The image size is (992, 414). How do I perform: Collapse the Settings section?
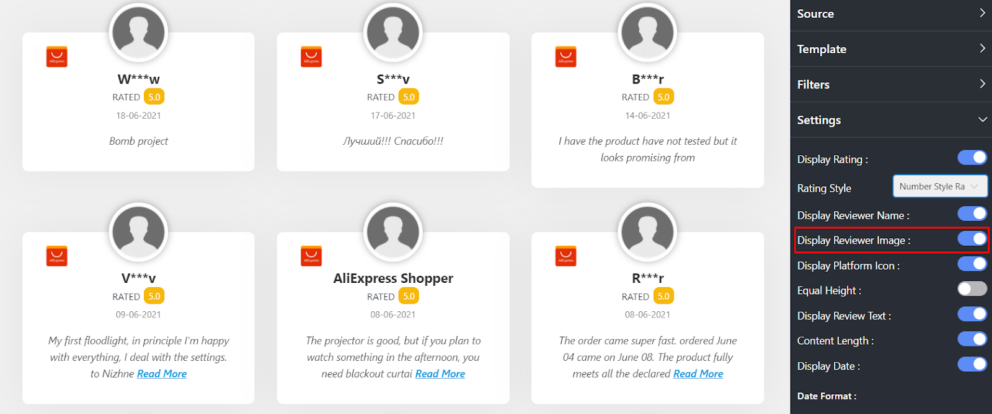pos(891,120)
